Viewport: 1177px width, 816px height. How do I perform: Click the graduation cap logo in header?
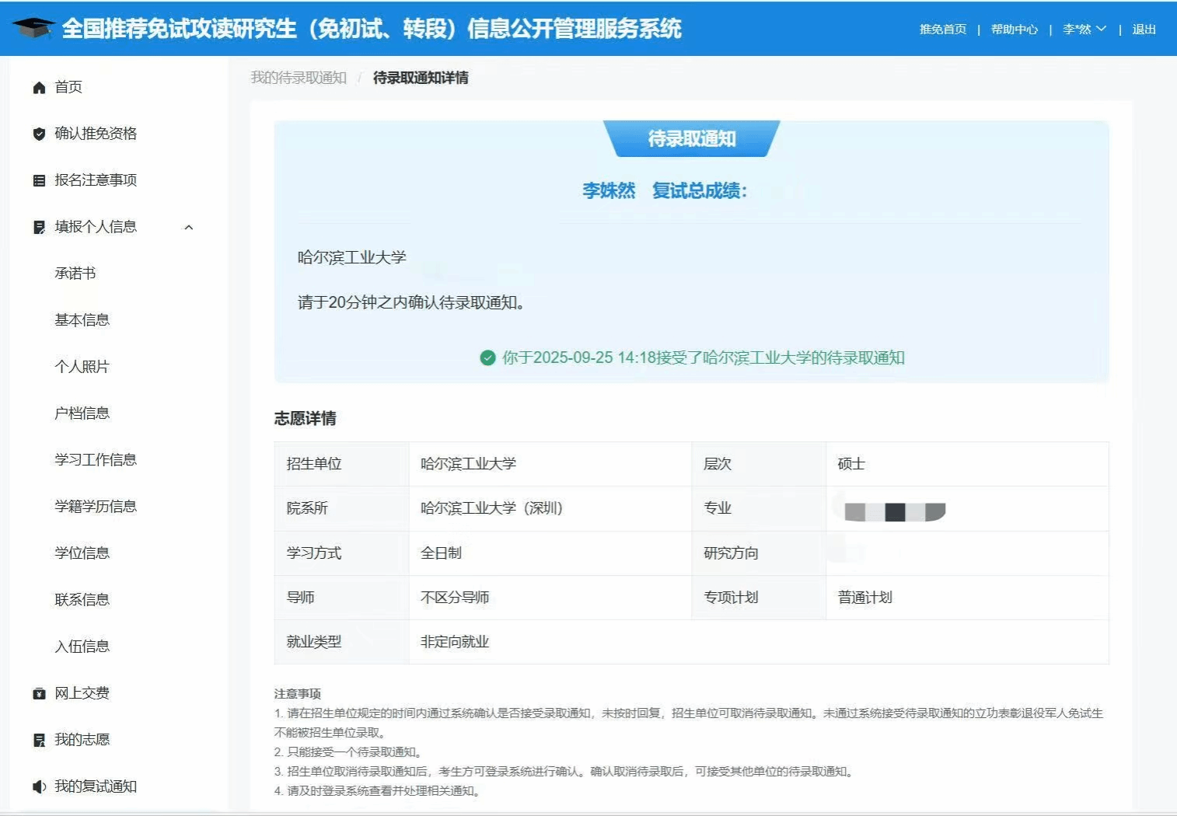[x=33, y=29]
